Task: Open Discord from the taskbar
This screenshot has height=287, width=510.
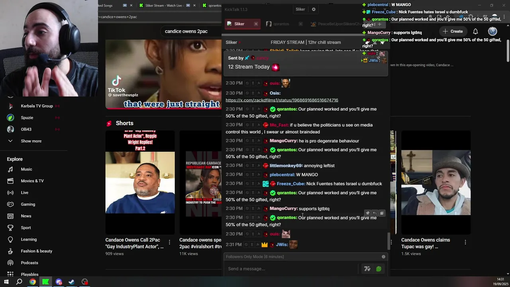Action: (59, 282)
